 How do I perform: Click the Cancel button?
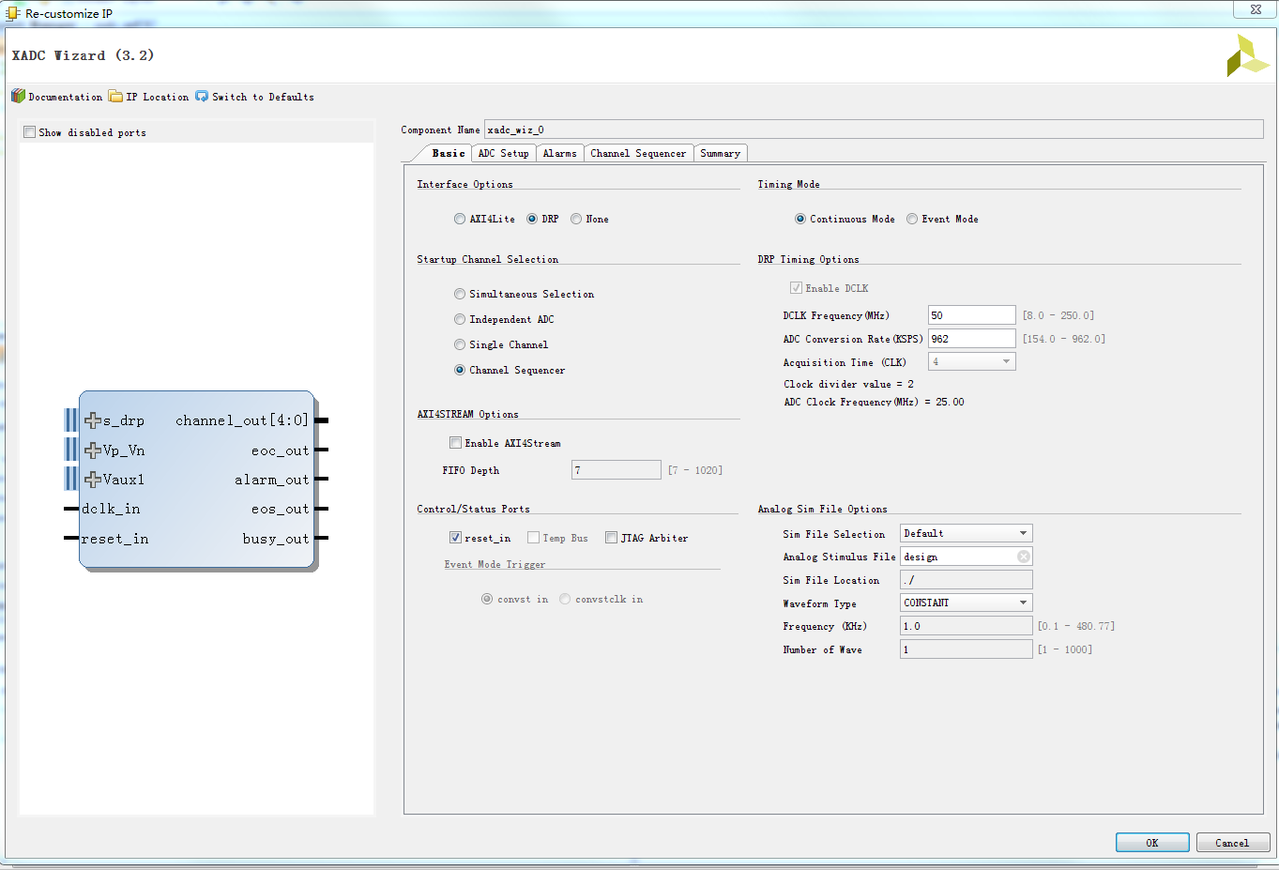click(x=1232, y=843)
